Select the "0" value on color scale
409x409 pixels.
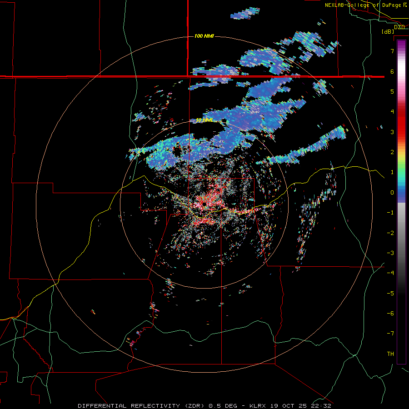click(x=392, y=193)
